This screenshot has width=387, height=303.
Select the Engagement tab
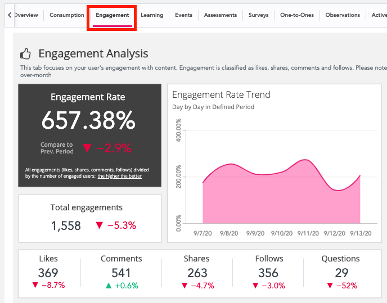tap(112, 15)
